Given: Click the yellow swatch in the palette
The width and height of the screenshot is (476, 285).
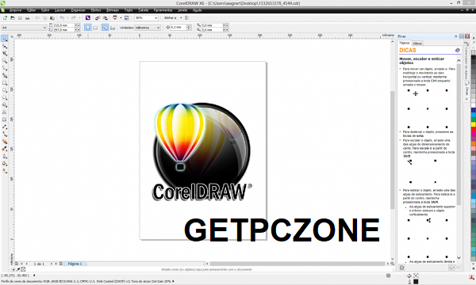Looking at the screenshot, I should click(474, 124).
